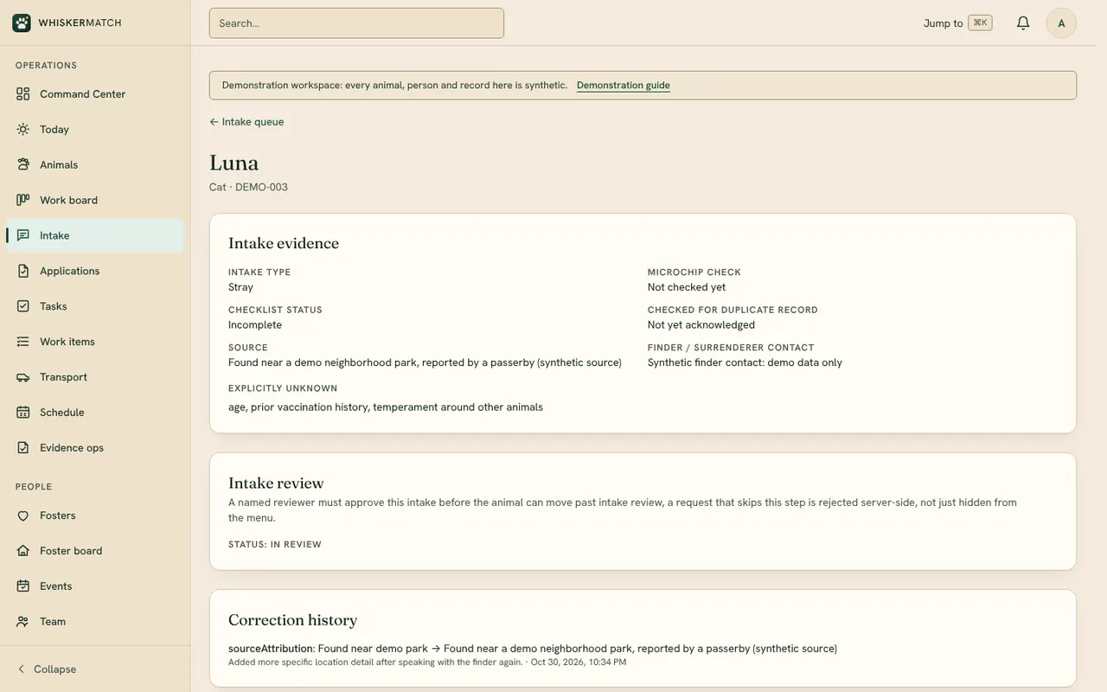Click inside the Search field

(x=356, y=23)
